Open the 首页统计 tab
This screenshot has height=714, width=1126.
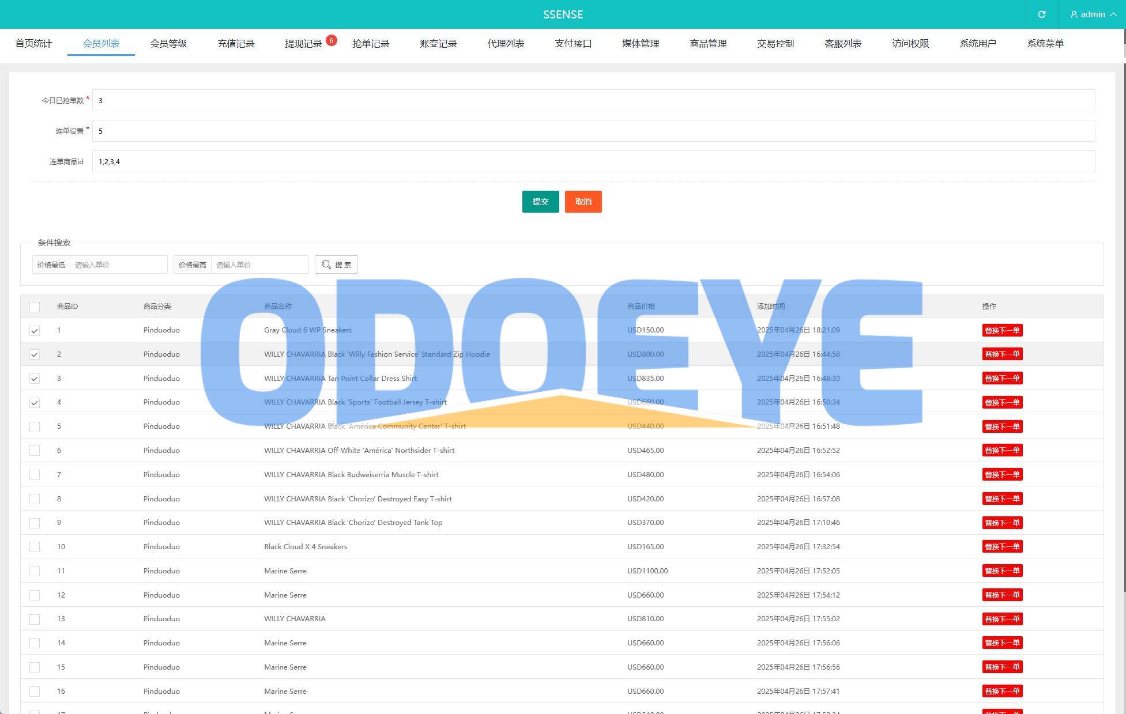pos(33,44)
